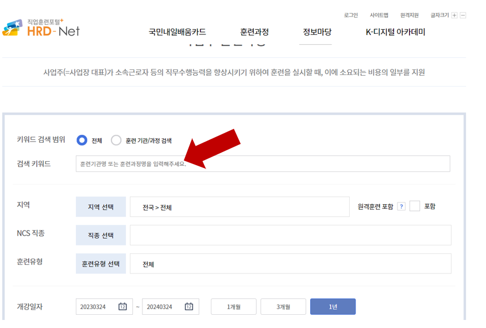This screenshot has height=328, width=486.
Task: Click the 직종 선택 button
Action: 101,235
